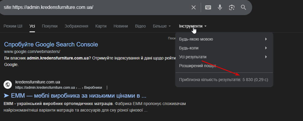Expand Будь-коли time filter
This screenshot has height=121, width=303.
pos(224,48)
